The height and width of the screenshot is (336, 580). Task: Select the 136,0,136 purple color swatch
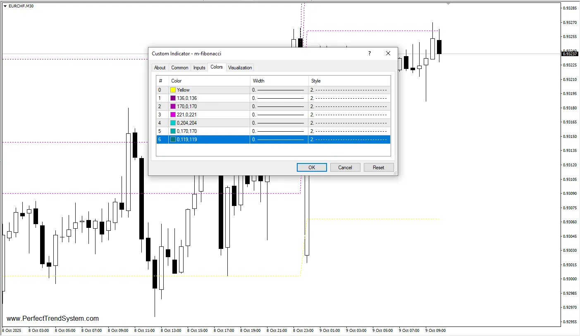173,98
